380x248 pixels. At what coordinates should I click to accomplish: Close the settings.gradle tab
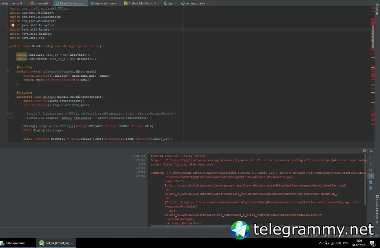tap(208, 4)
